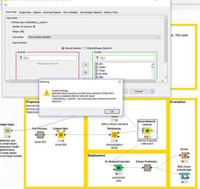Select the Keras Network Learner node icon

pyautogui.click(x=147, y=131)
